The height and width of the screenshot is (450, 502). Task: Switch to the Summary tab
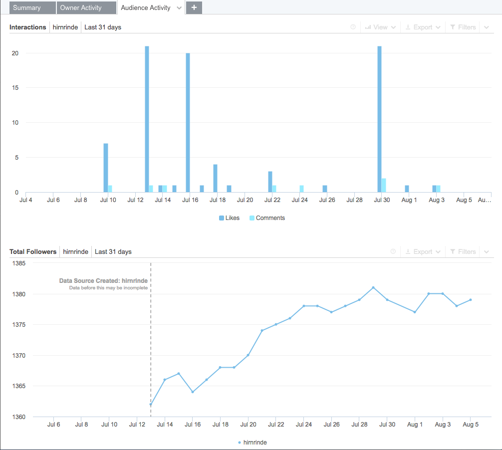click(x=32, y=7)
